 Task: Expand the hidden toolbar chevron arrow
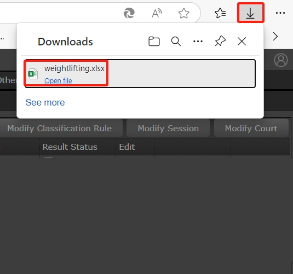[275, 37]
